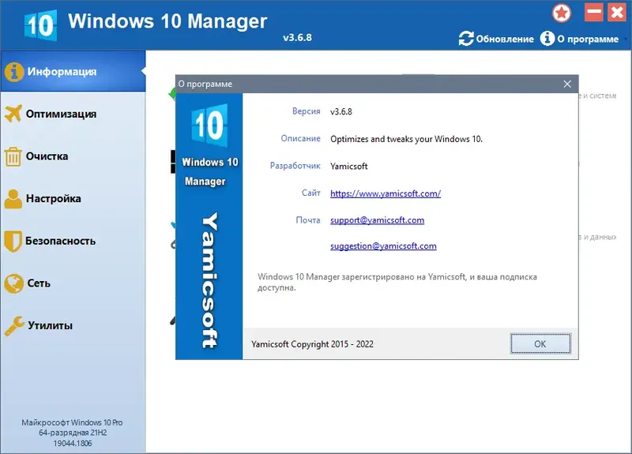Click the airplane icon next to Оптимизация
Image resolution: width=632 pixels, height=454 pixels.
tap(13, 114)
